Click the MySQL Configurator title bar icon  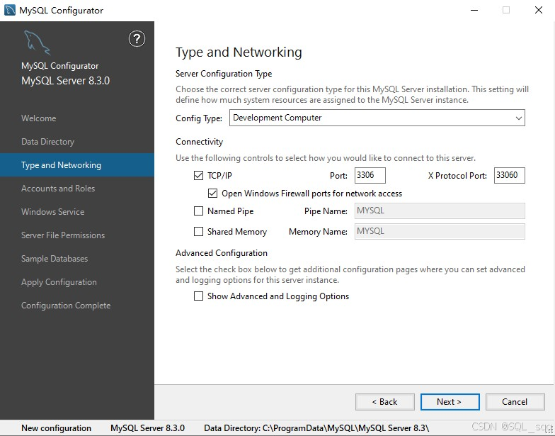pyautogui.click(x=10, y=10)
